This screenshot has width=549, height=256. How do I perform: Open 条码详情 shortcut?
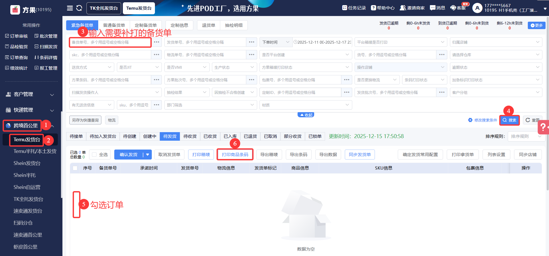46,57
